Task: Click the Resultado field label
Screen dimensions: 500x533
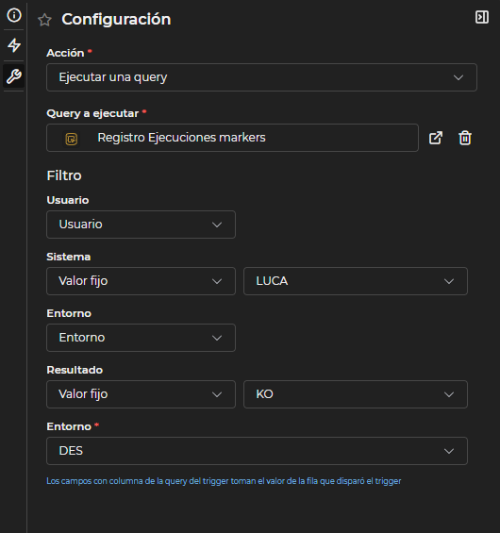Action: (x=75, y=370)
